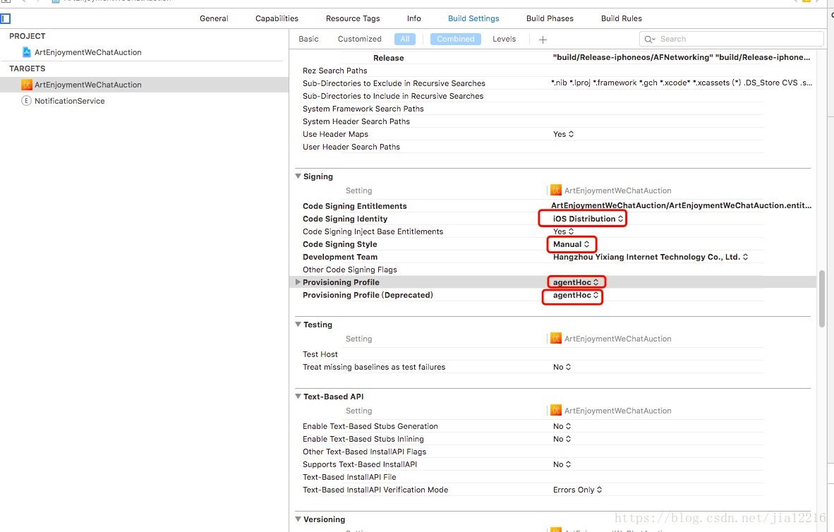The height and width of the screenshot is (532, 834).
Task: Click Code Signing Entitlements path value
Action: click(x=681, y=205)
